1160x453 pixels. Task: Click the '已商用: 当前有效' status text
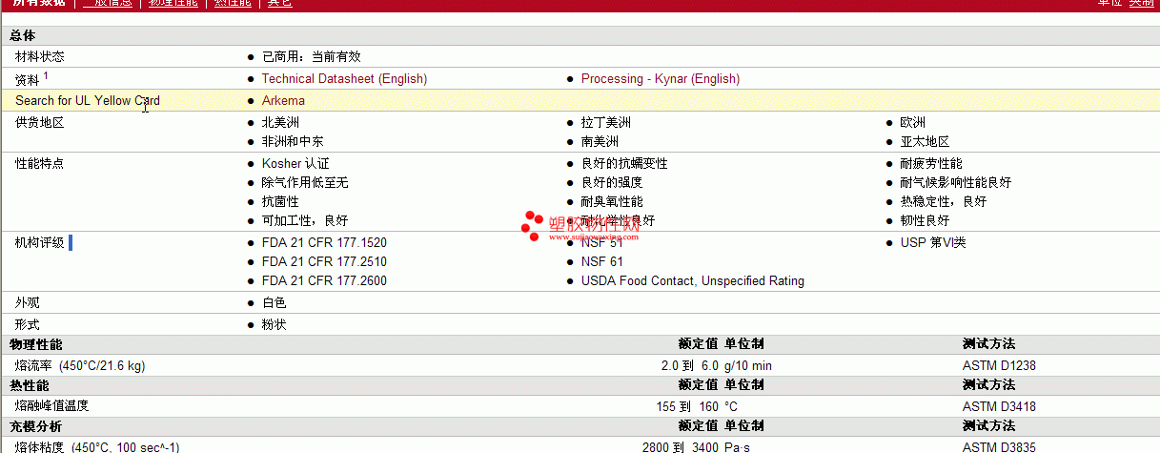(312, 56)
